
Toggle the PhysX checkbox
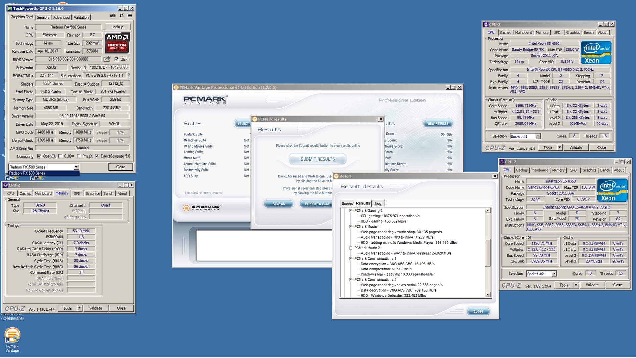point(79,156)
